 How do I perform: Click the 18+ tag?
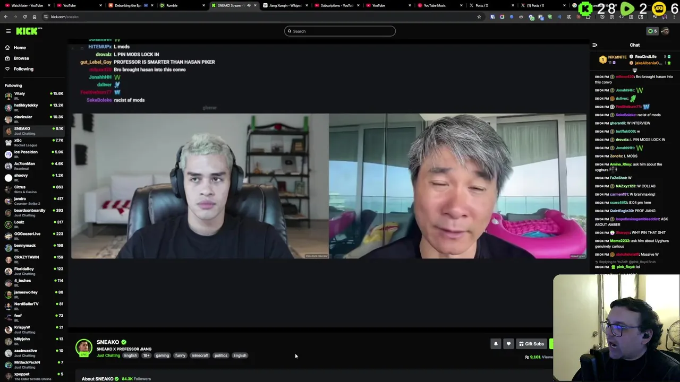(x=146, y=355)
